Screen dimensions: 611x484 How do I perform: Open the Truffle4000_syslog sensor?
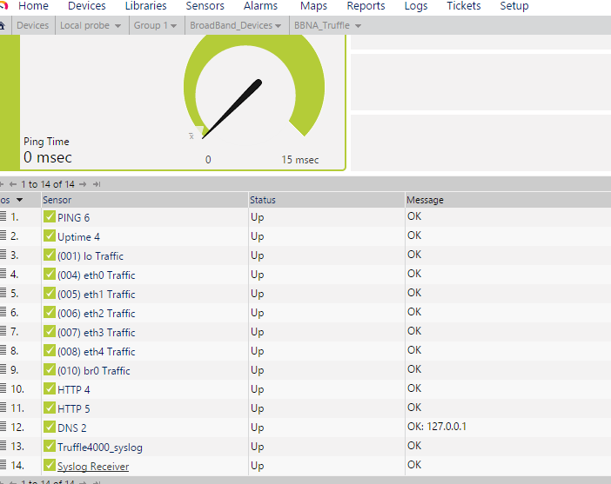point(100,447)
